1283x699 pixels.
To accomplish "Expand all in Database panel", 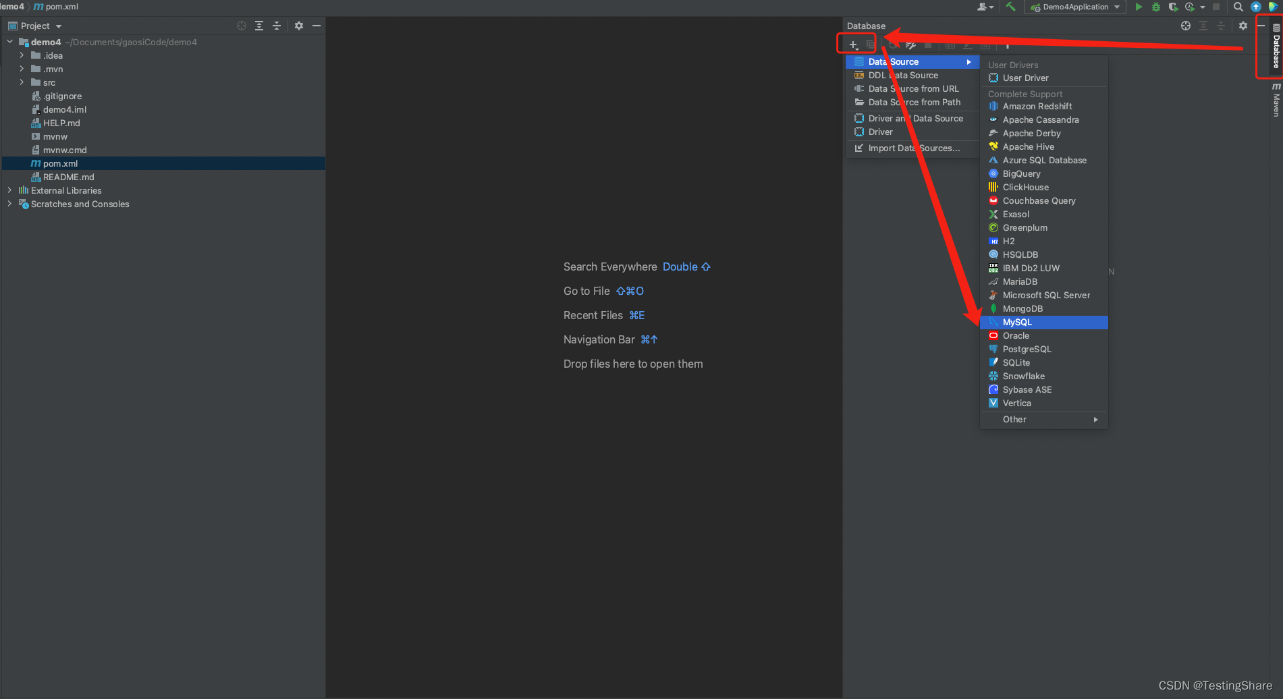I will coord(1203,26).
